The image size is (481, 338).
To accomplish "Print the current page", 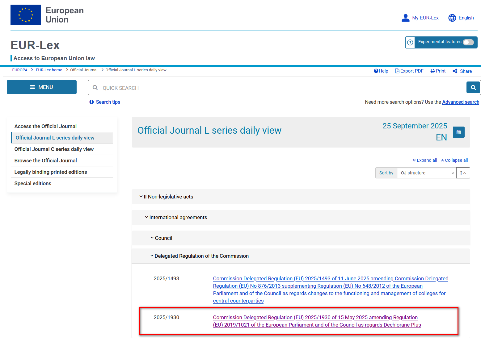I will (438, 71).
